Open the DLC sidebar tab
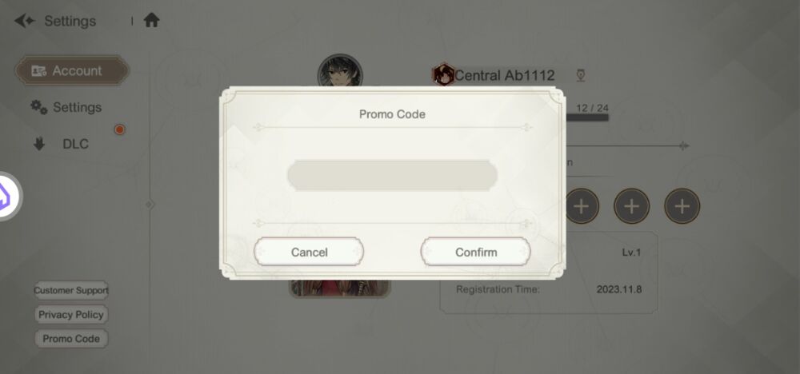The height and width of the screenshot is (374, 800). [x=62, y=144]
